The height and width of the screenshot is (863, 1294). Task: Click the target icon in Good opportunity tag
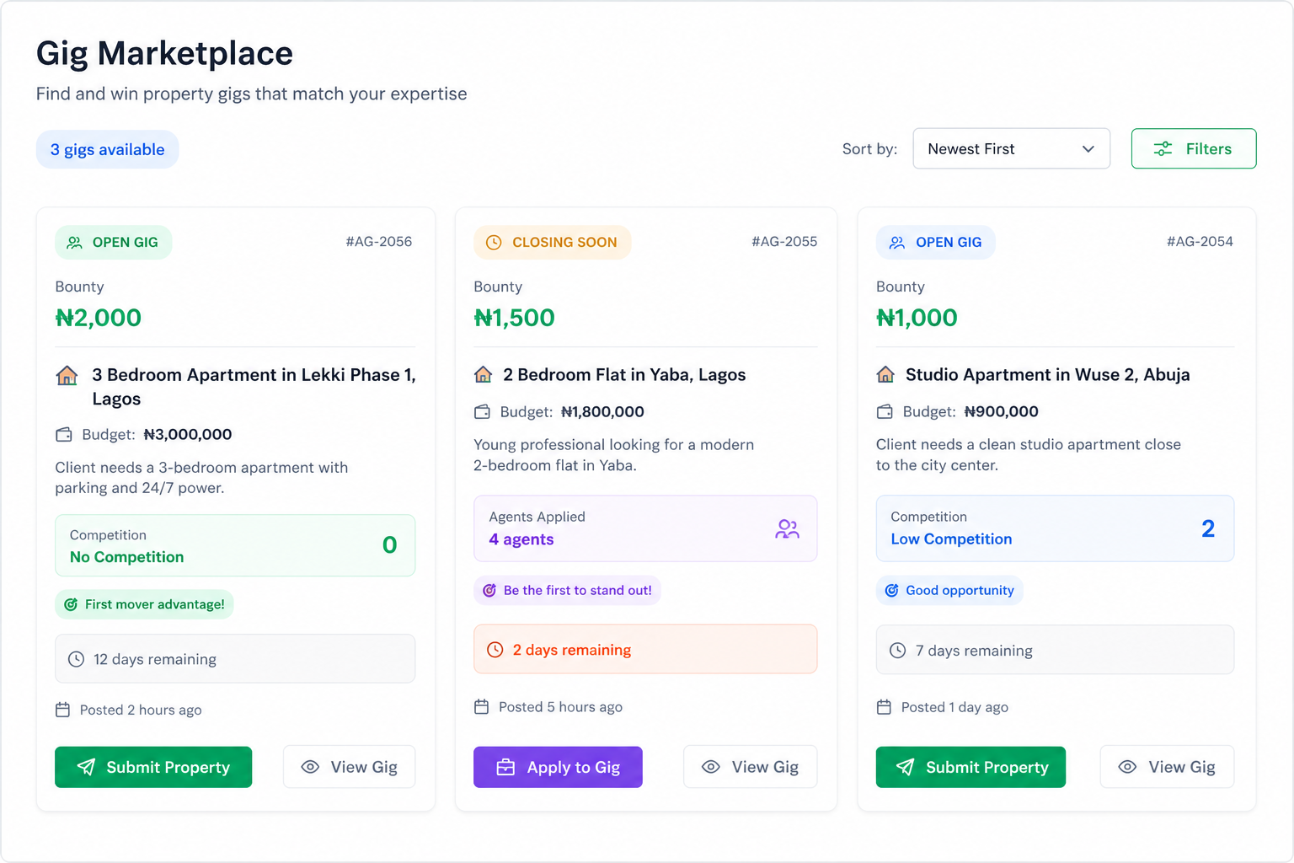click(x=892, y=590)
